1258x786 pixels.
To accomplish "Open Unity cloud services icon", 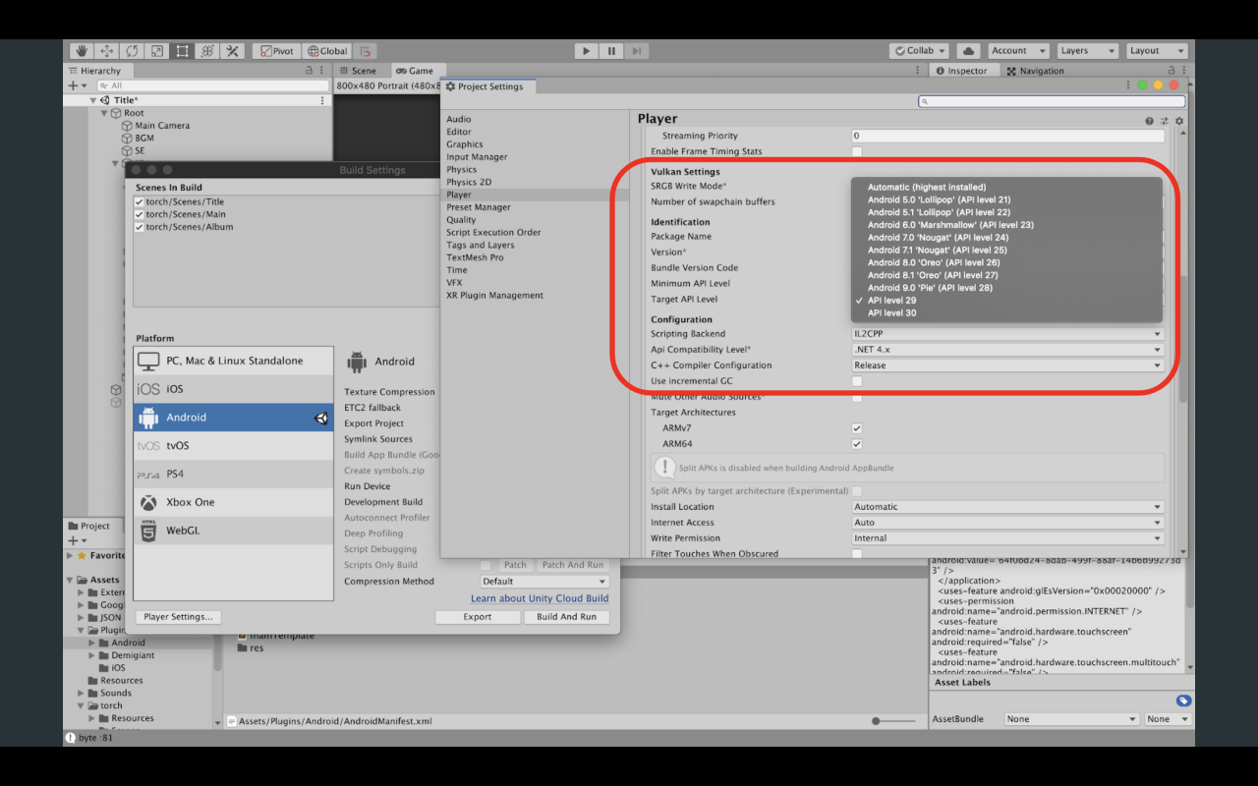I will 967,51.
